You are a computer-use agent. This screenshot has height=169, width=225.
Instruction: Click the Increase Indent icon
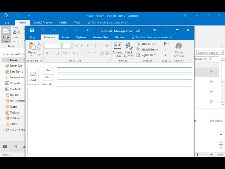tap(107, 53)
